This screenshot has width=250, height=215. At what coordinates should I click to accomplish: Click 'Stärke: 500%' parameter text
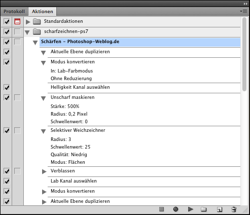pos(65,106)
